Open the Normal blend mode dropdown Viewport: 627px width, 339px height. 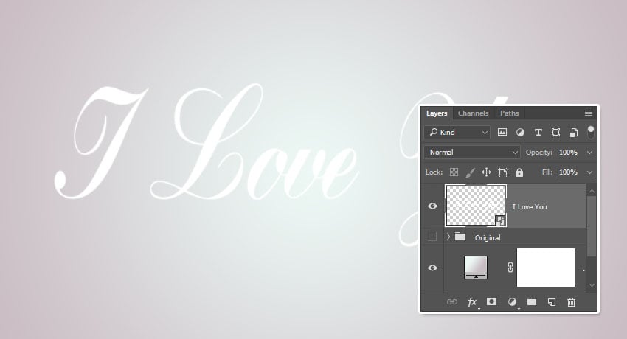[472, 152]
